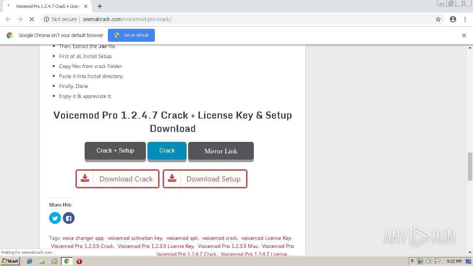Screen dimensions: 473x266
Task: Open the voicemod License Key tag
Action: pyautogui.click(x=266, y=238)
